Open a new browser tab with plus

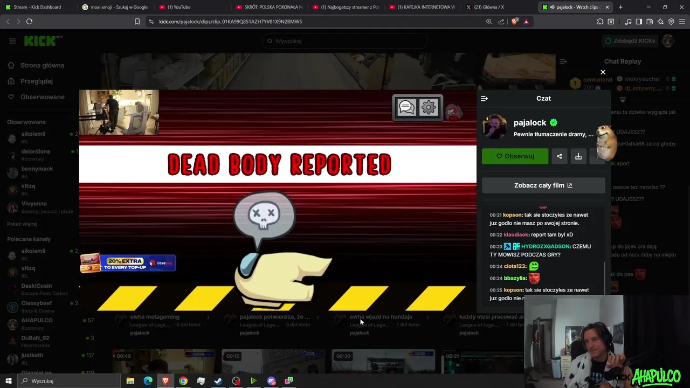point(620,7)
